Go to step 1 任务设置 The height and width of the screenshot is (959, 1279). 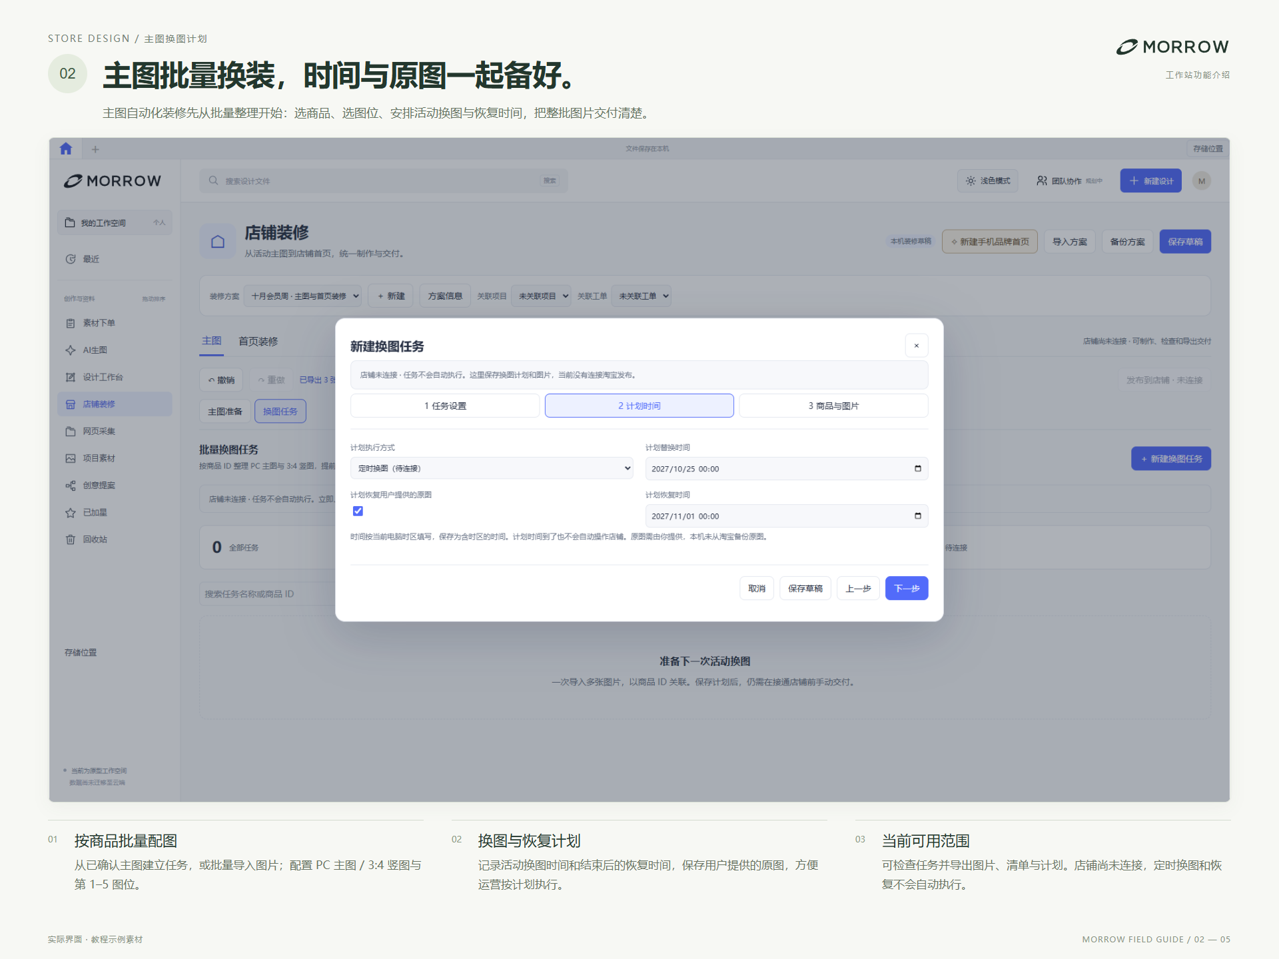[x=445, y=406]
